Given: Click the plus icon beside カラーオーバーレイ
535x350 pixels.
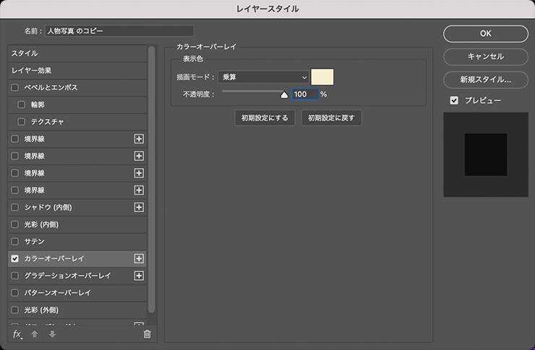Looking at the screenshot, I should (x=140, y=259).
